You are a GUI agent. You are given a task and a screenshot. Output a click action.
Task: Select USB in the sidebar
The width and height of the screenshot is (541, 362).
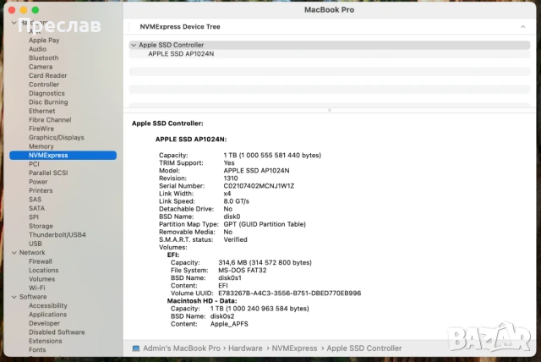pos(36,244)
